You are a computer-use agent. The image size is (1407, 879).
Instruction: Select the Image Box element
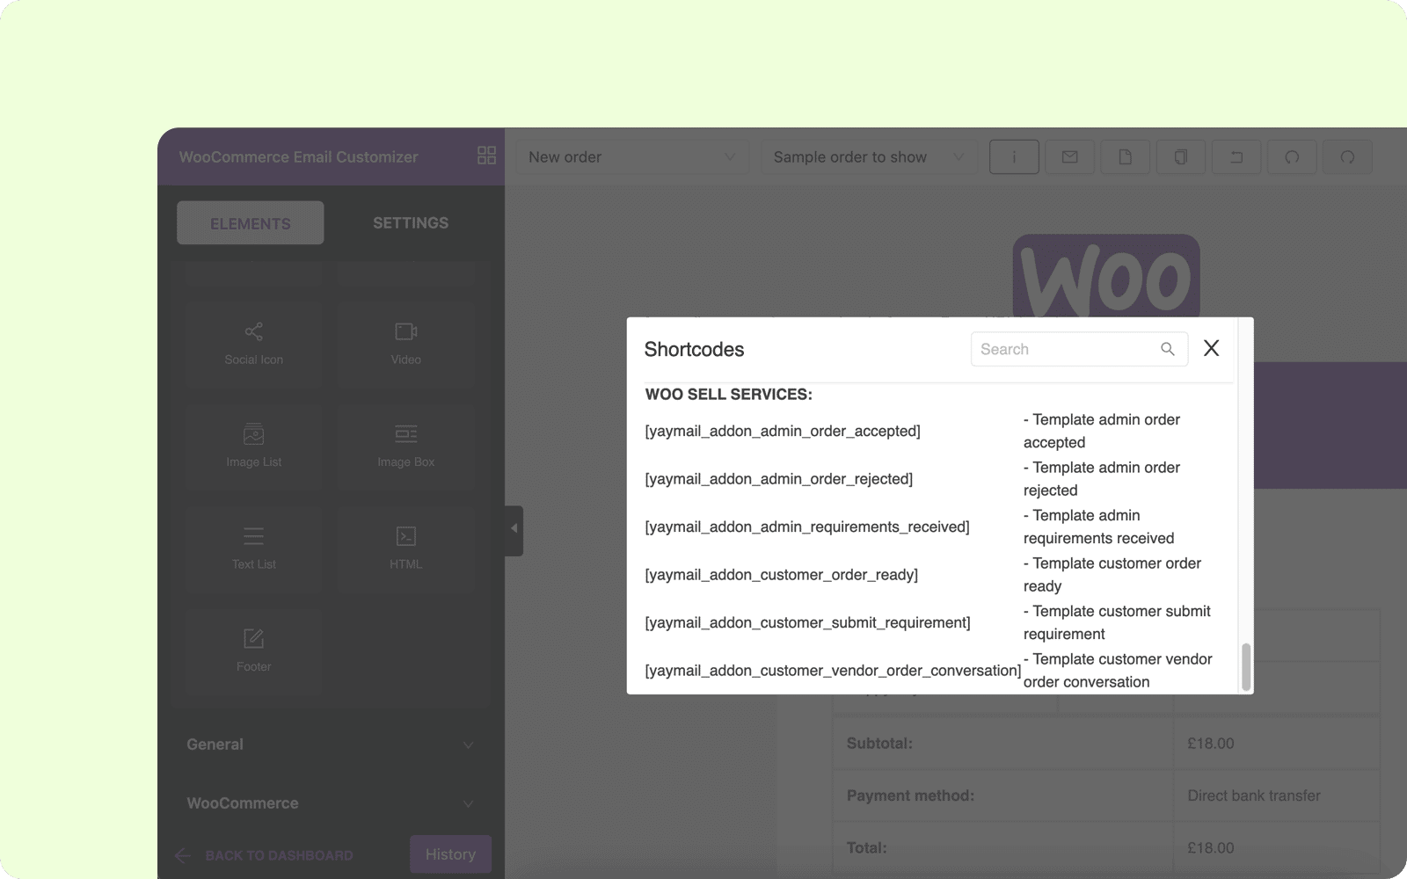point(406,447)
